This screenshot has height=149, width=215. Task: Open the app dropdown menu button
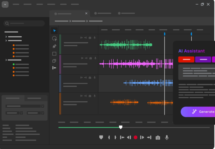click(5, 4)
